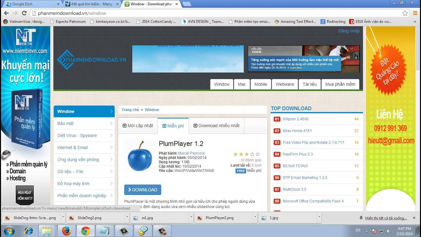The image size is (421, 237).
Task: Show hidden tray icons arrow
Action: click(367, 231)
